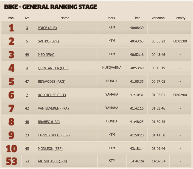This screenshot has width=193, height=169.
Task: Click the RODRIGUES (PRT) link
Action: point(52,95)
